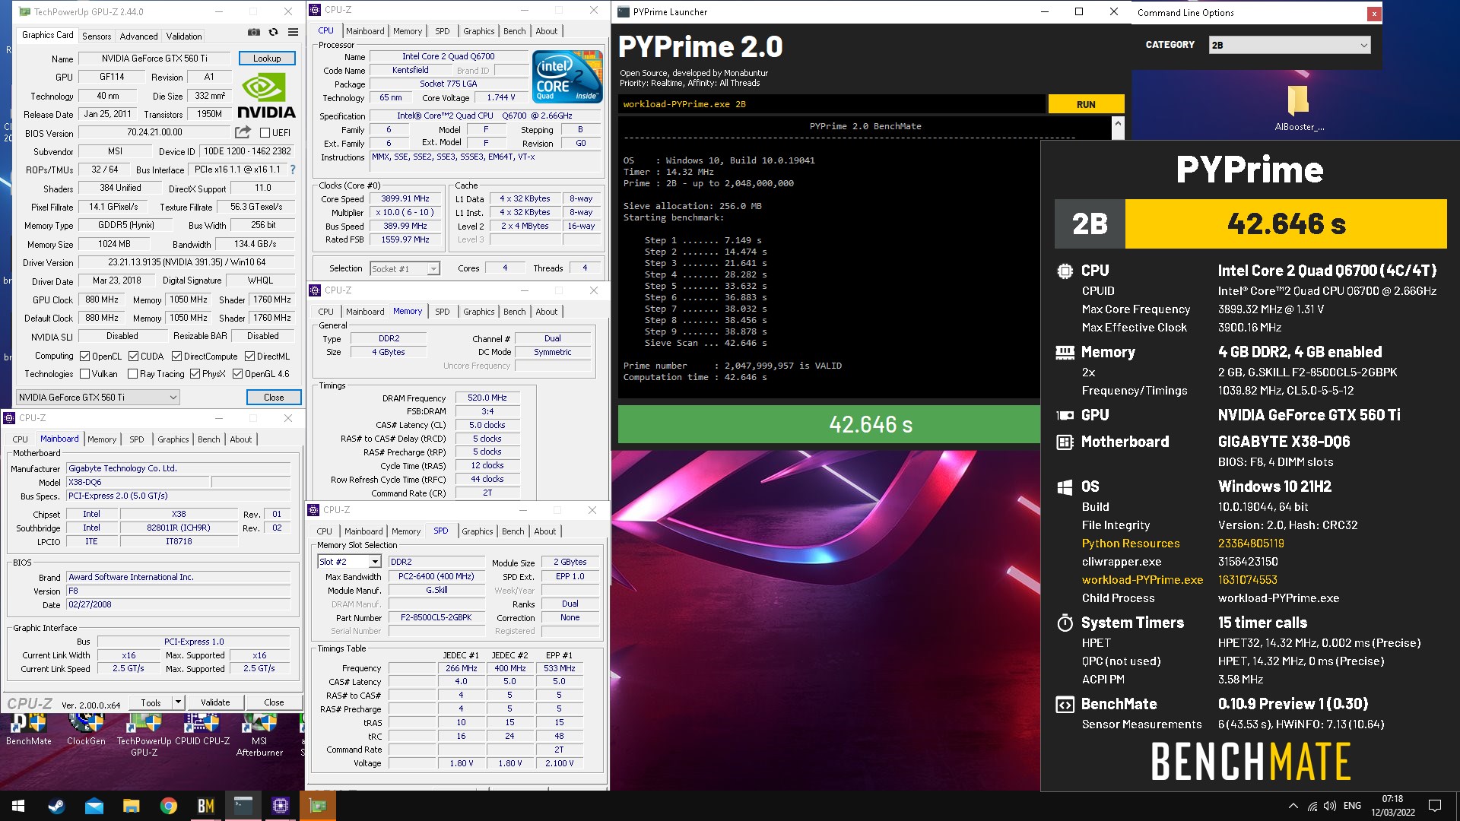Close the Command Line Options panel
1460x821 pixels.
(1374, 13)
